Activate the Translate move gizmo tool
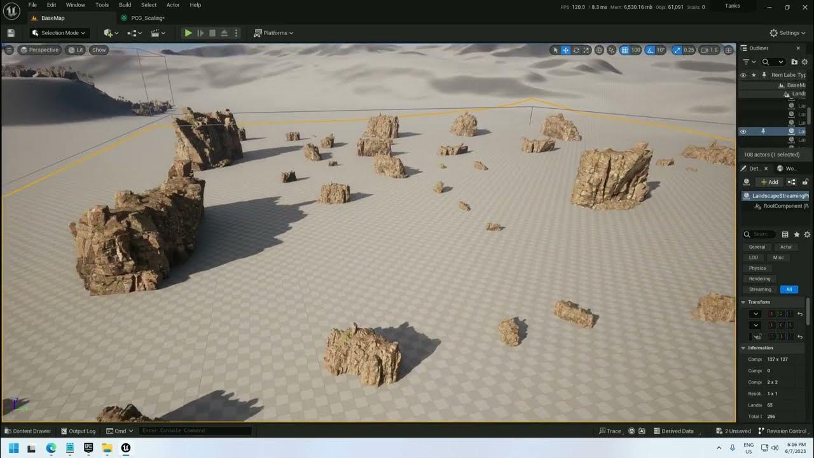Screen dimensions: 814x458 point(565,50)
